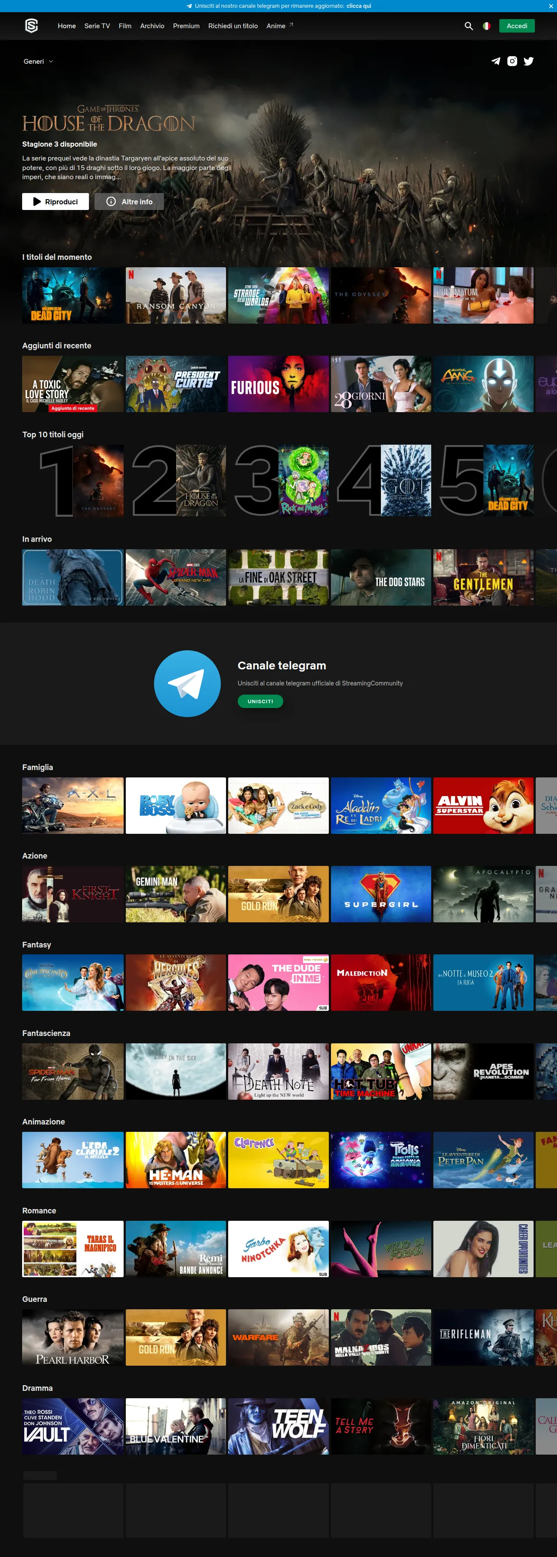Open the Vault thumbnail in Dramma
Screen dimensions: 557x1557
pyautogui.click(x=72, y=1426)
